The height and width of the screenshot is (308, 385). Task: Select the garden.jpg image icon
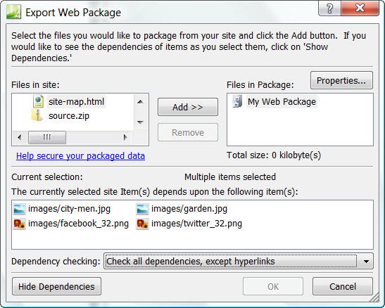(x=142, y=209)
